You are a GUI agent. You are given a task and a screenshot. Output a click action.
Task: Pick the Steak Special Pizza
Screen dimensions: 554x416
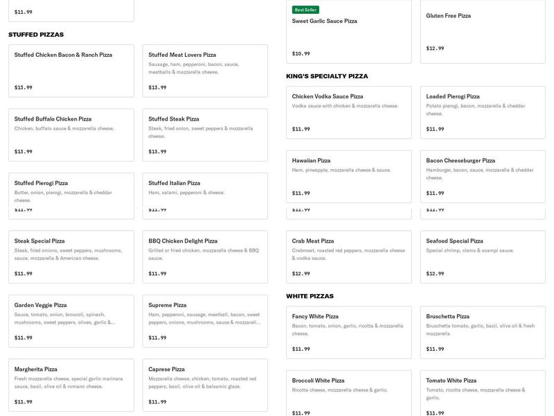(x=71, y=257)
